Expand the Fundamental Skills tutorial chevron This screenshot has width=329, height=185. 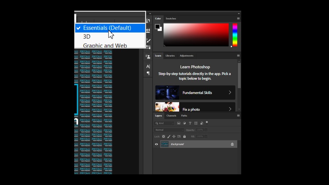click(230, 92)
